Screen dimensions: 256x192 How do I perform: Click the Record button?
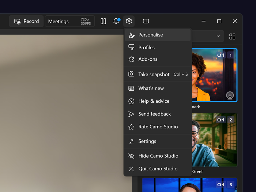tap(26, 21)
